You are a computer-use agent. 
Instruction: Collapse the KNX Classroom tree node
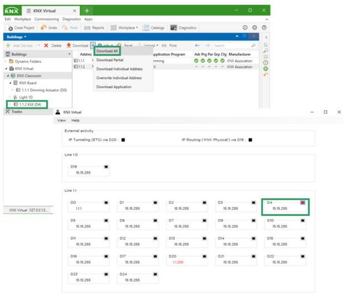point(9,75)
